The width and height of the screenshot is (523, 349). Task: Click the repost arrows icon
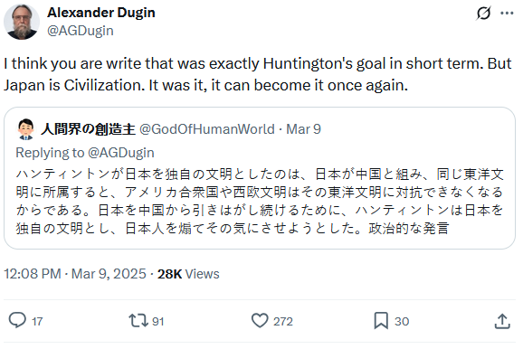[x=138, y=321]
